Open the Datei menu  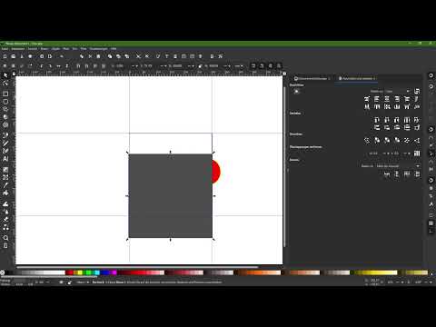click(x=5, y=49)
